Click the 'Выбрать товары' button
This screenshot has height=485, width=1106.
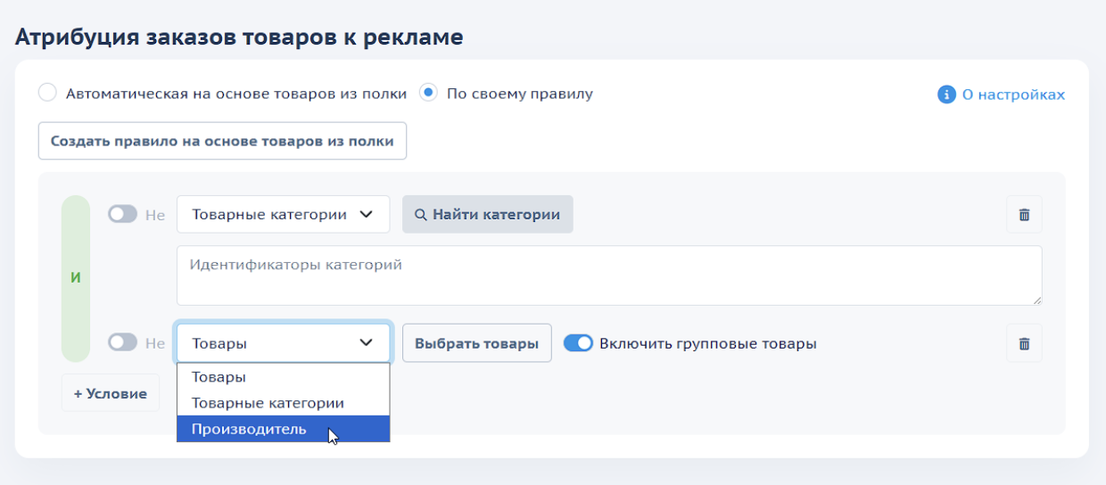point(476,343)
